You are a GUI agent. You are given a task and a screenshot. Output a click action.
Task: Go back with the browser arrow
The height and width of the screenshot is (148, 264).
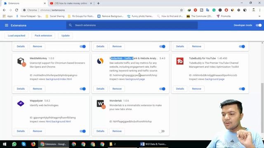click(x=4, y=10)
